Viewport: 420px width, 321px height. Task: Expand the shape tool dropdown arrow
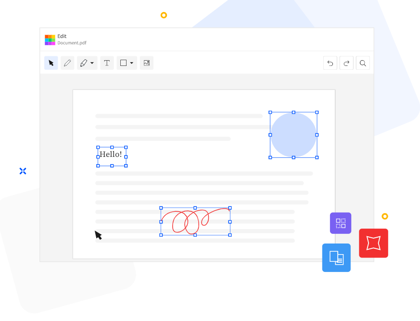pos(131,63)
